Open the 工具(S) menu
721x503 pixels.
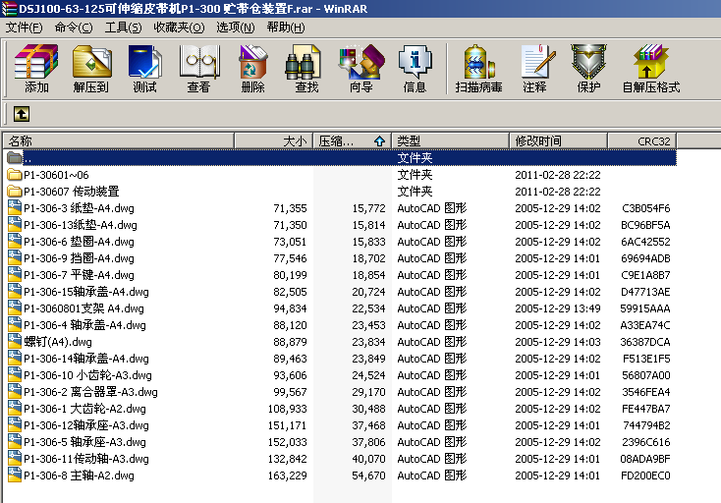pos(123,28)
